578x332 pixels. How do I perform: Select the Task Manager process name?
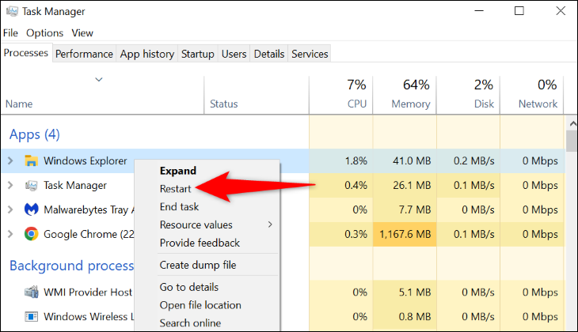[x=75, y=186]
